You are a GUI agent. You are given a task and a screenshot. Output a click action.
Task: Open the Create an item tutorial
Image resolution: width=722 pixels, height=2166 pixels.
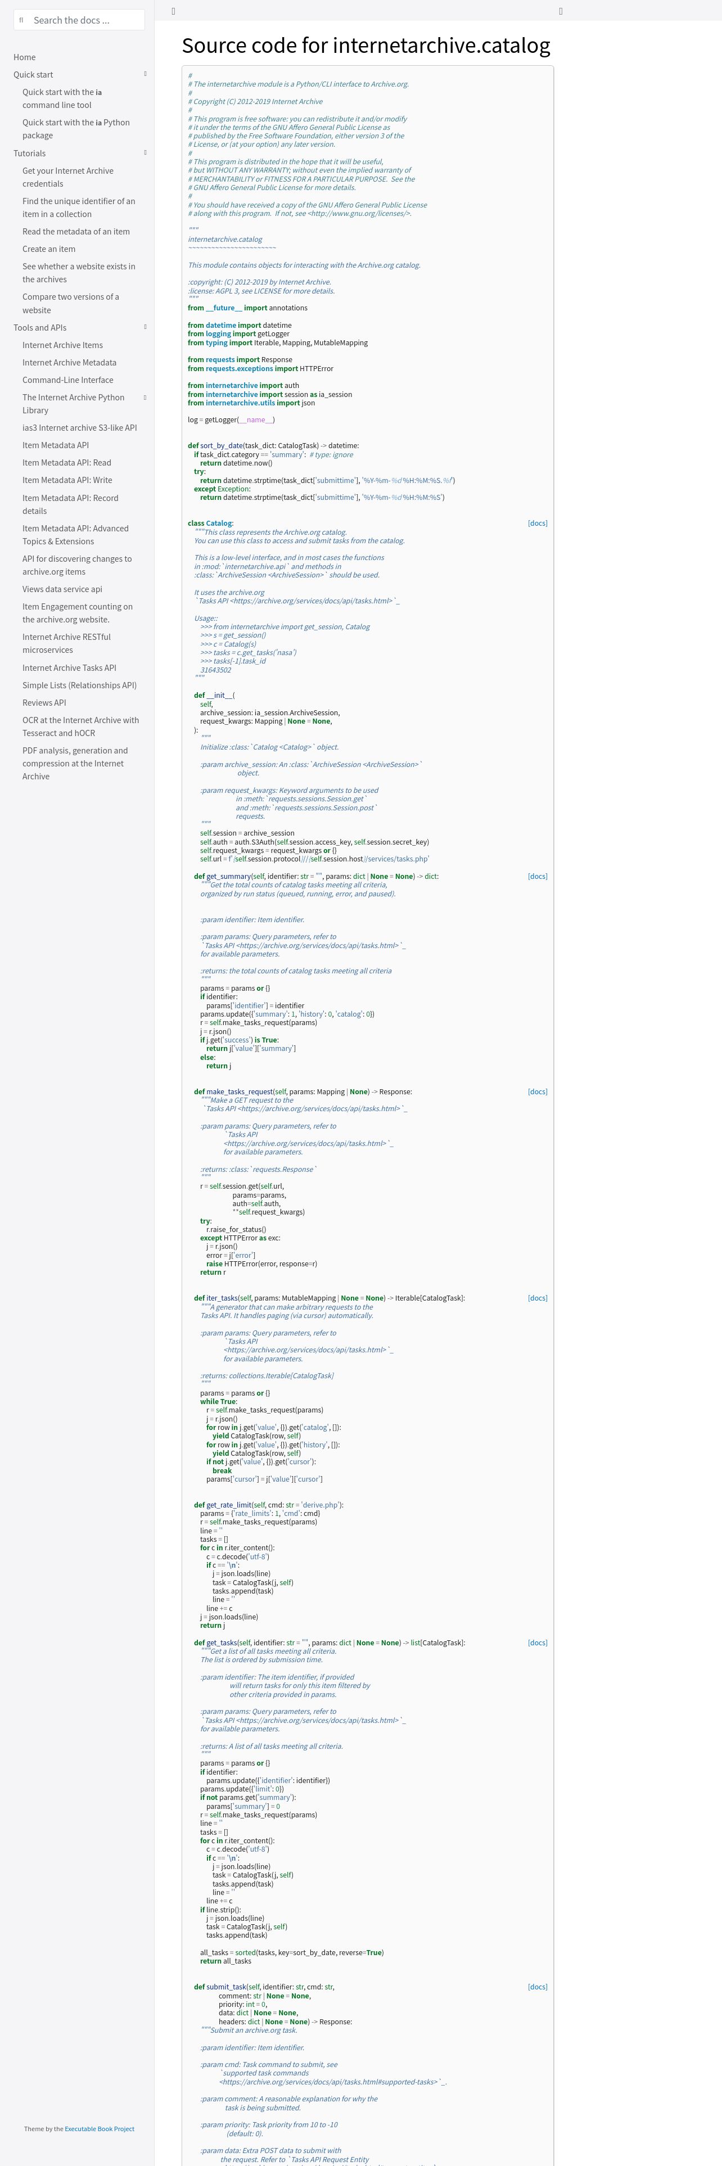tap(49, 249)
